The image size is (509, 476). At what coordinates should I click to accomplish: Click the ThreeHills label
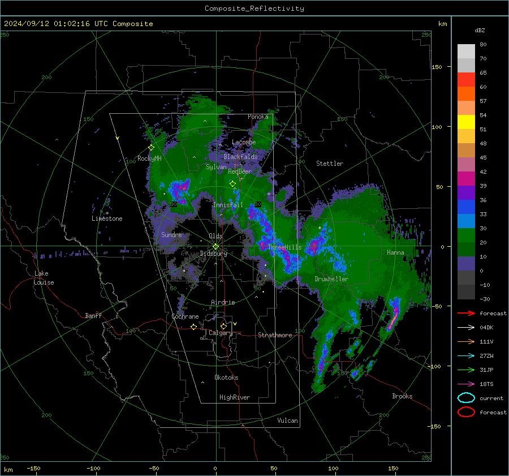[x=284, y=247]
